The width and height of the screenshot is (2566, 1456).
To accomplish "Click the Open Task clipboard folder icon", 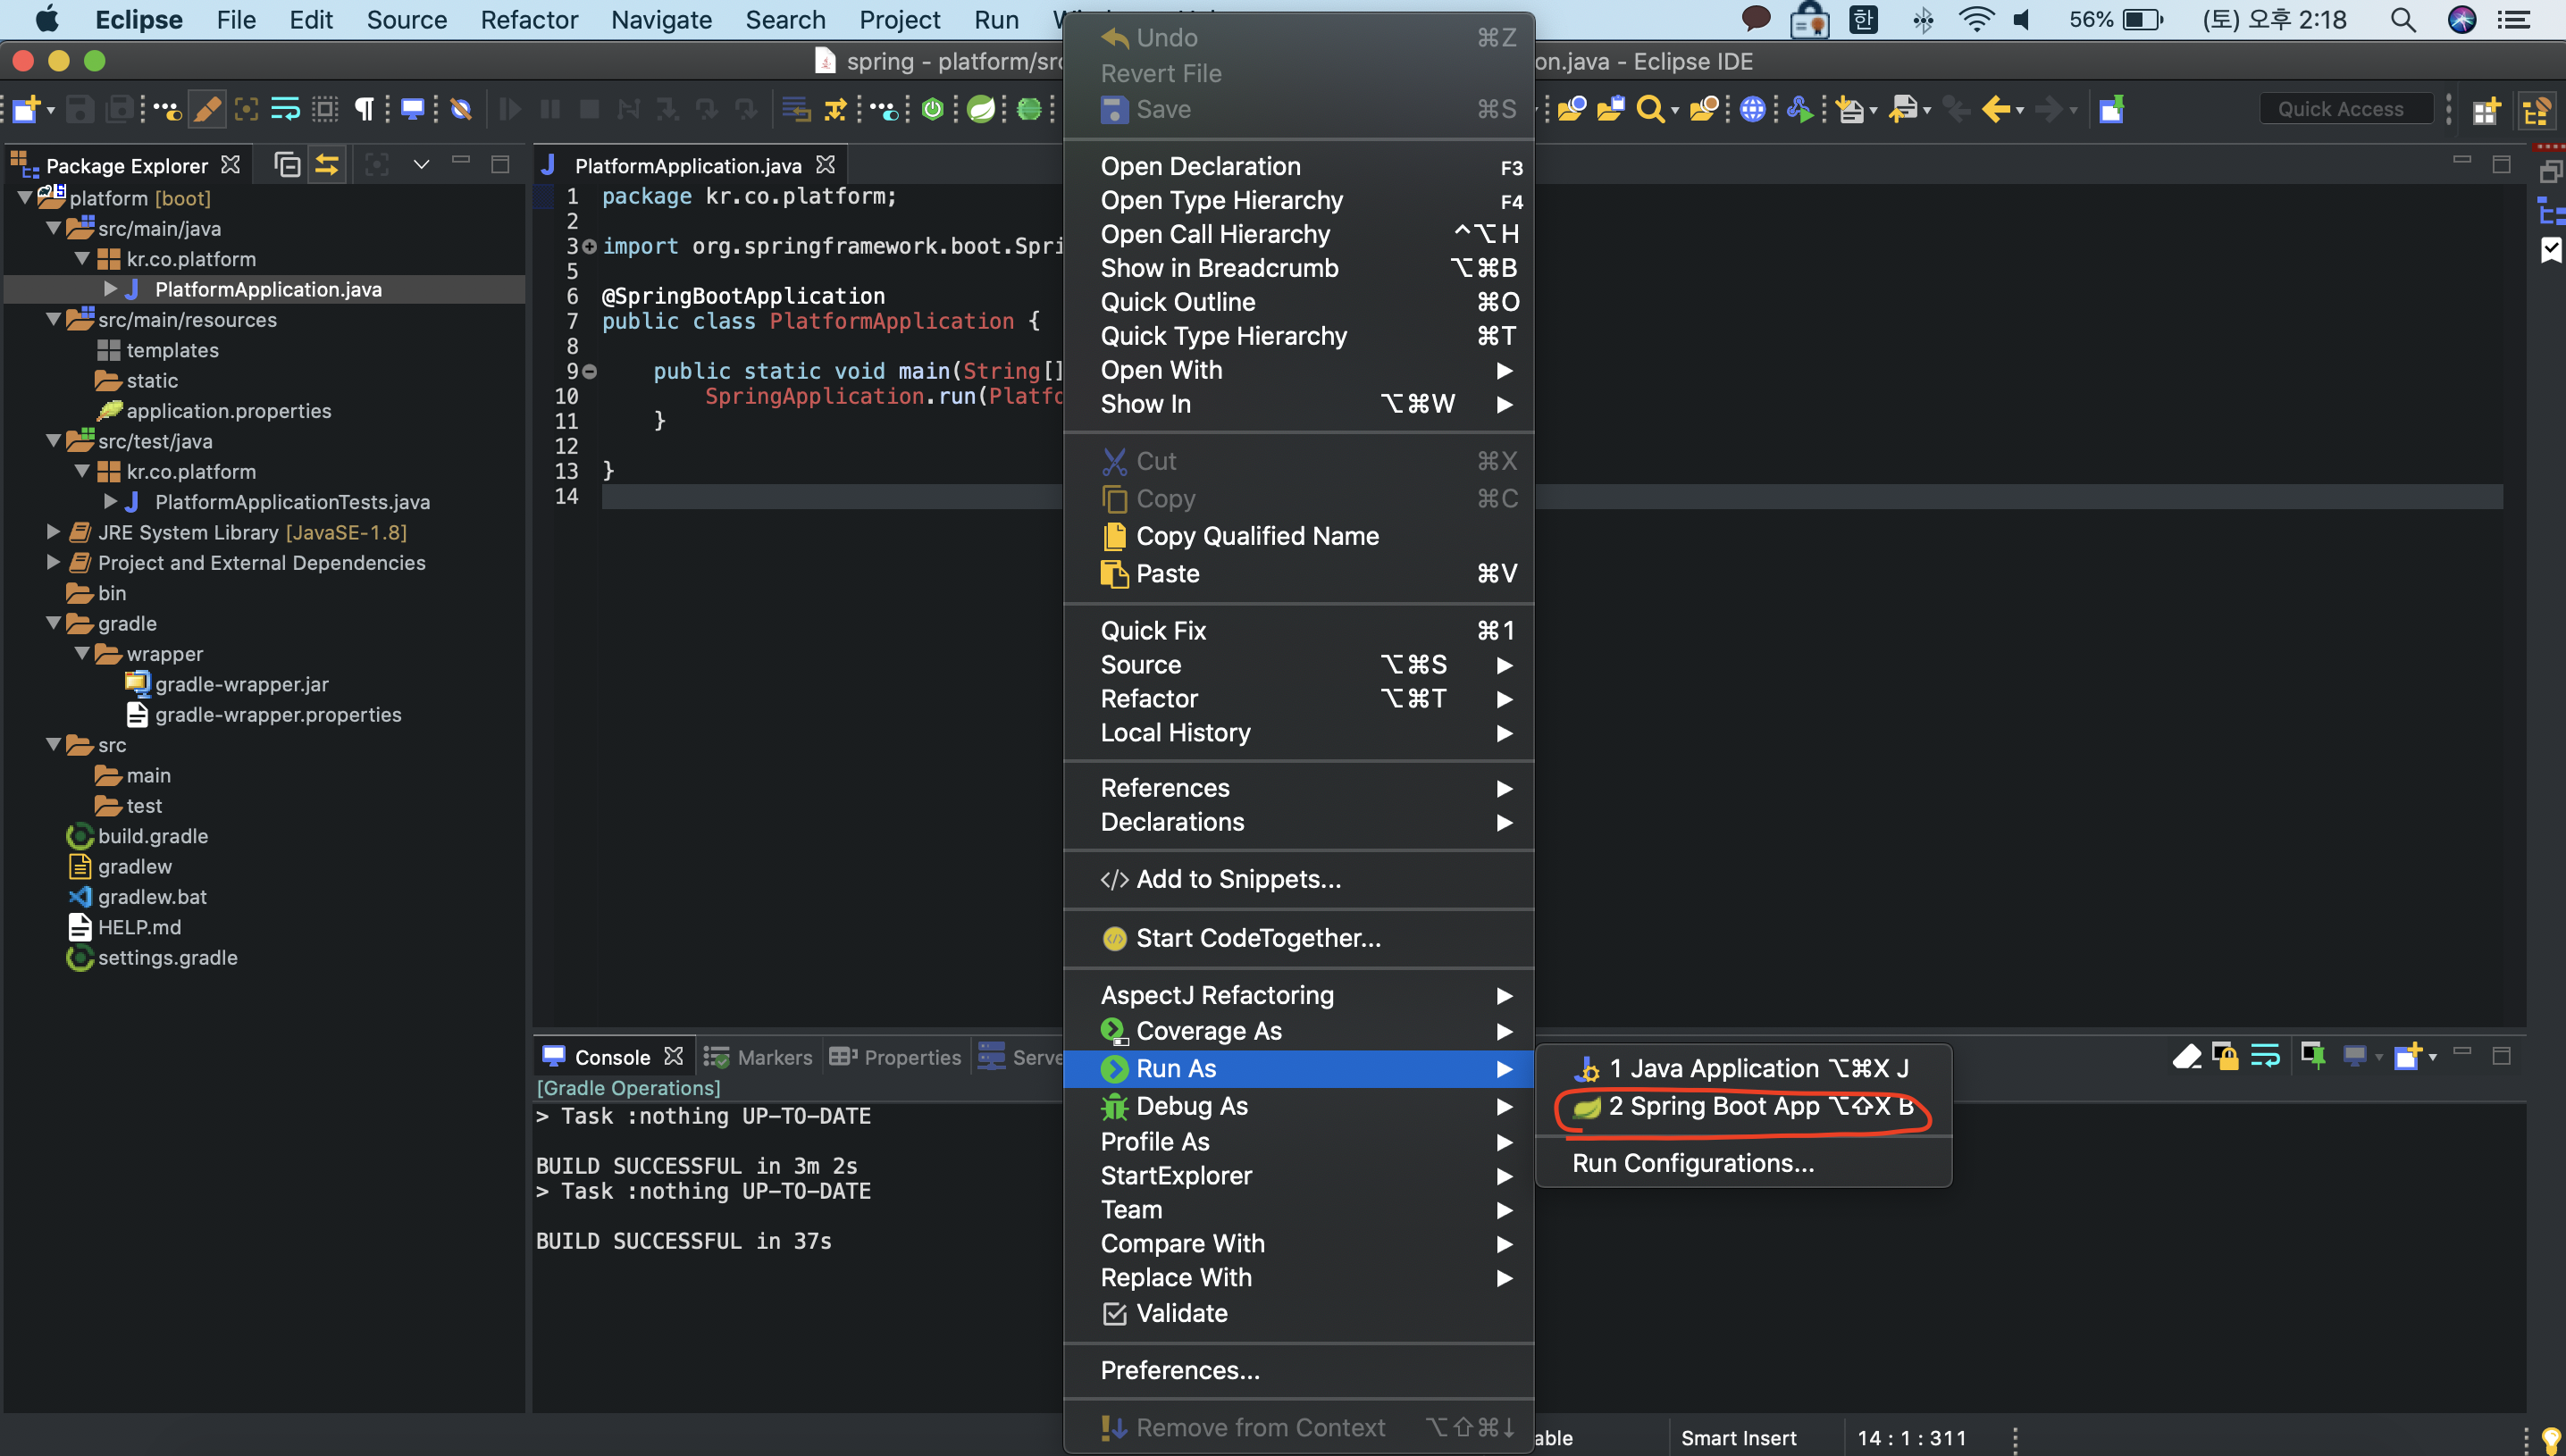I will [x=1610, y=109].
